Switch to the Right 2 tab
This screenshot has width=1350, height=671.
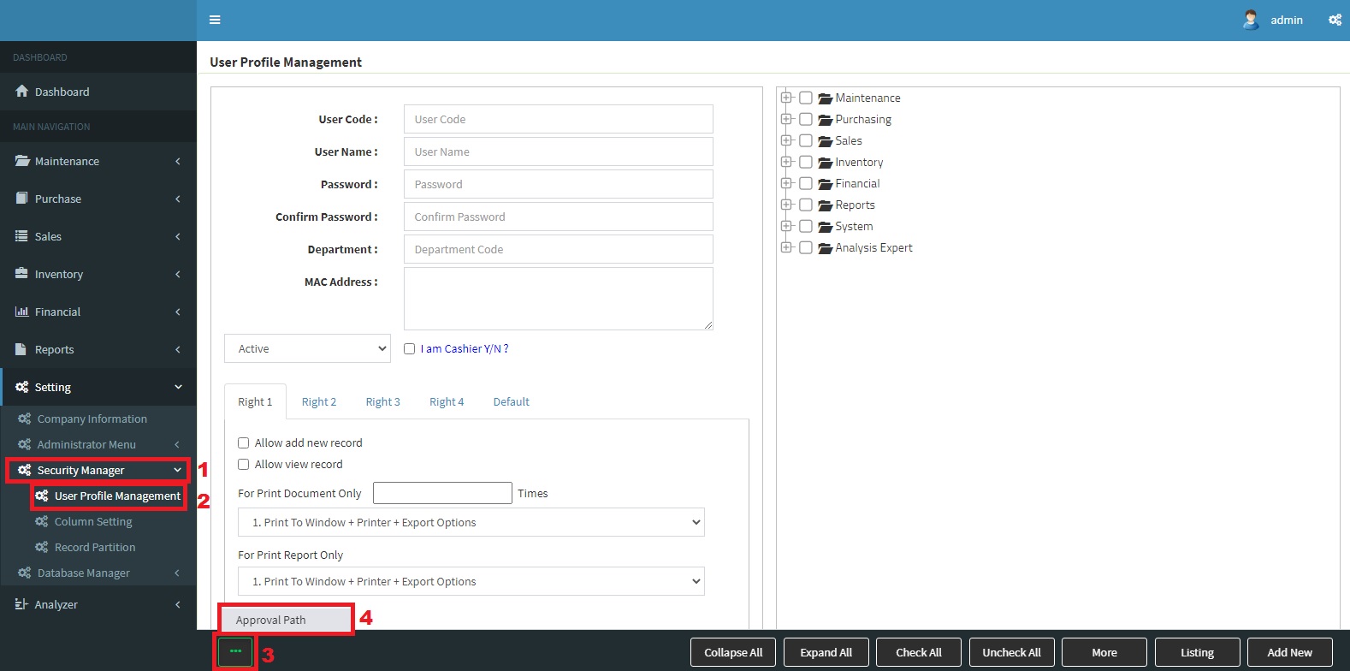coord(319,402)
